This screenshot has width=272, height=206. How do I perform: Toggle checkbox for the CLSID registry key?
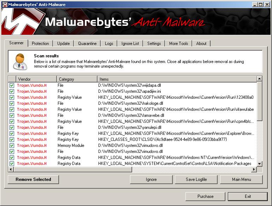[12, 139]
